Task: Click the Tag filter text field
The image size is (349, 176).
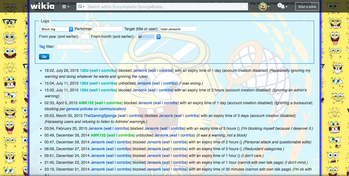Action: tap(75, 47)
